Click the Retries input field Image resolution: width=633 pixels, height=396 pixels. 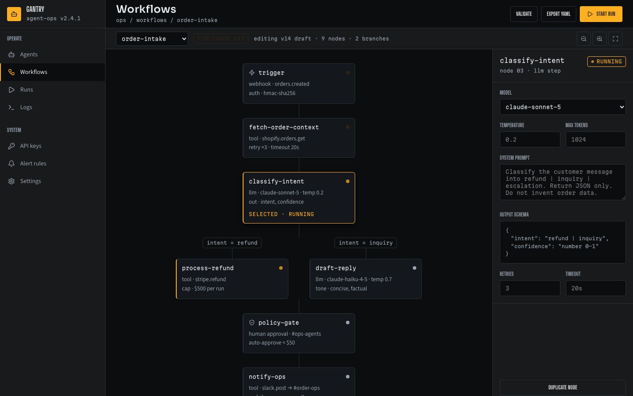[x=530, y=288]
